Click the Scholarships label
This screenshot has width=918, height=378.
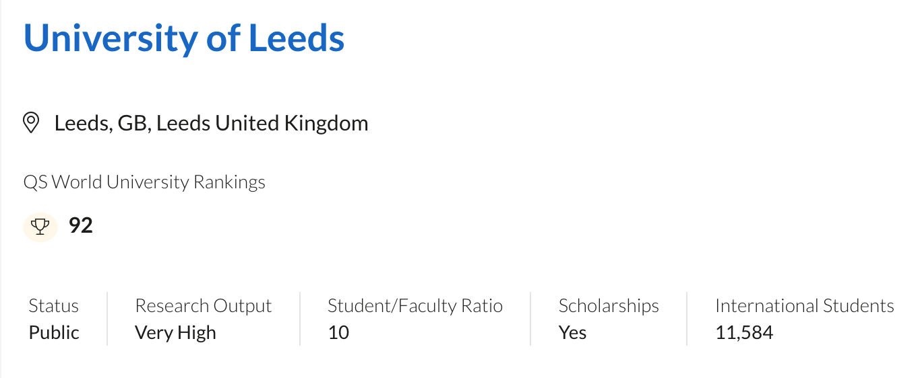(609, 306)
